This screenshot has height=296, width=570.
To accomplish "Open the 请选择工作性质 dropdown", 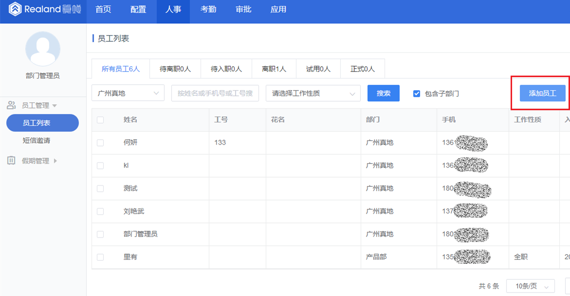I will (x=313, y=93).
